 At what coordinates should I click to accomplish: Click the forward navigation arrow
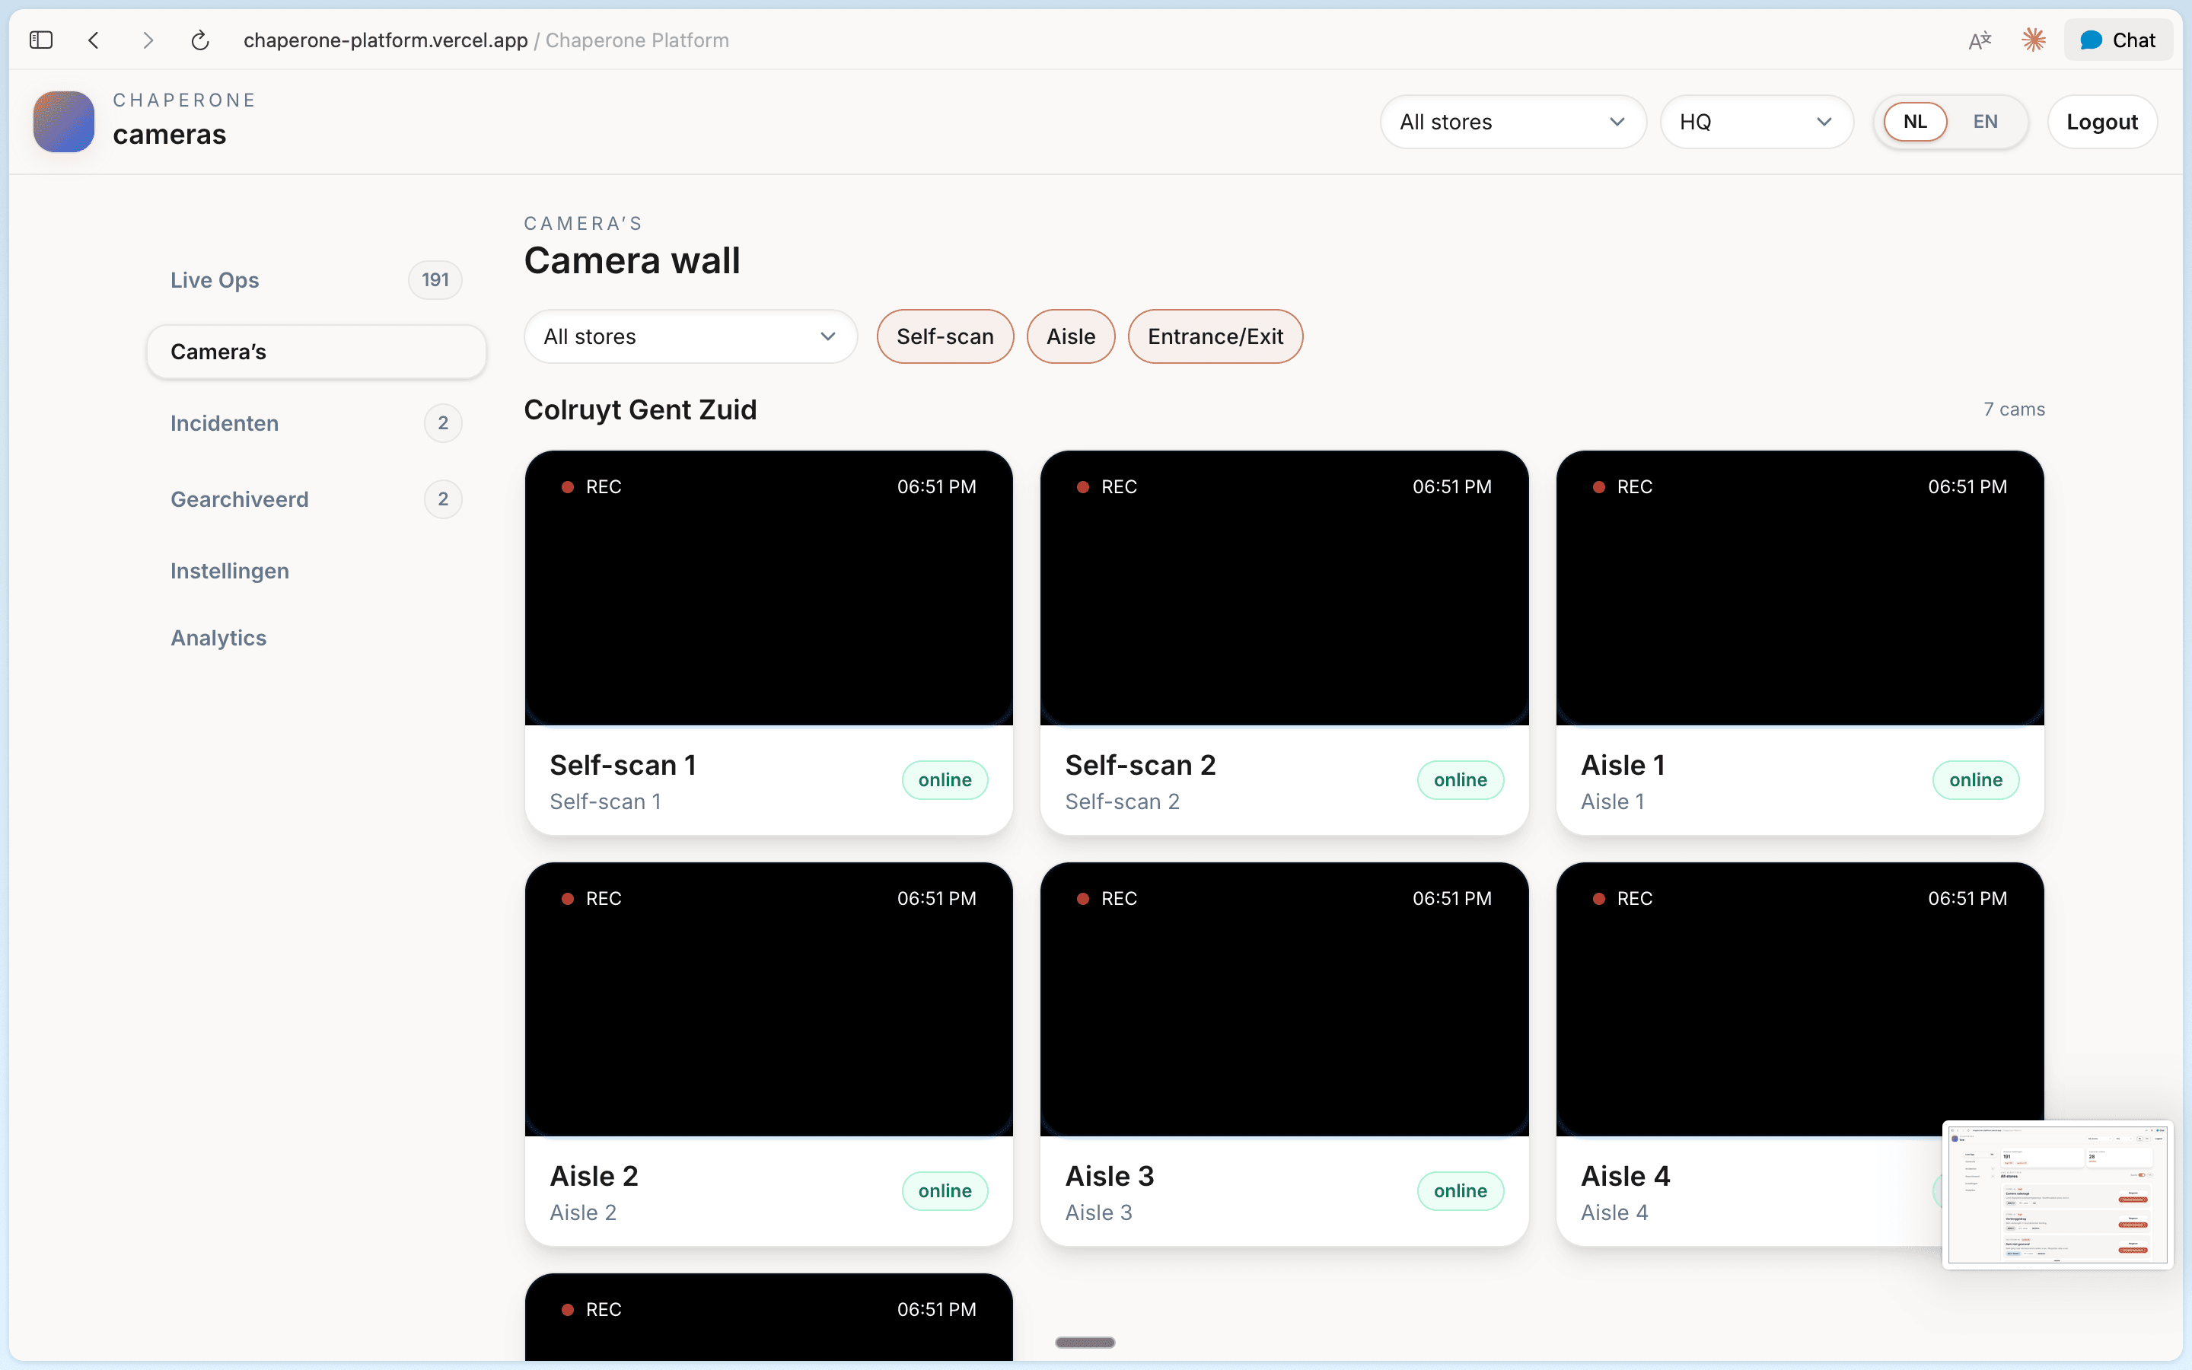pyautogui.click(x=148, y=40)
